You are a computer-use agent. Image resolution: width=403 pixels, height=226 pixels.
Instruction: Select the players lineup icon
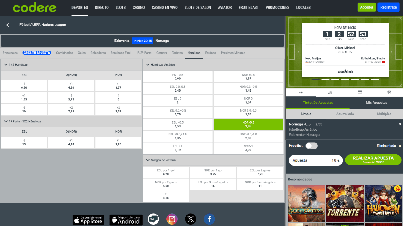click(330, 92)
